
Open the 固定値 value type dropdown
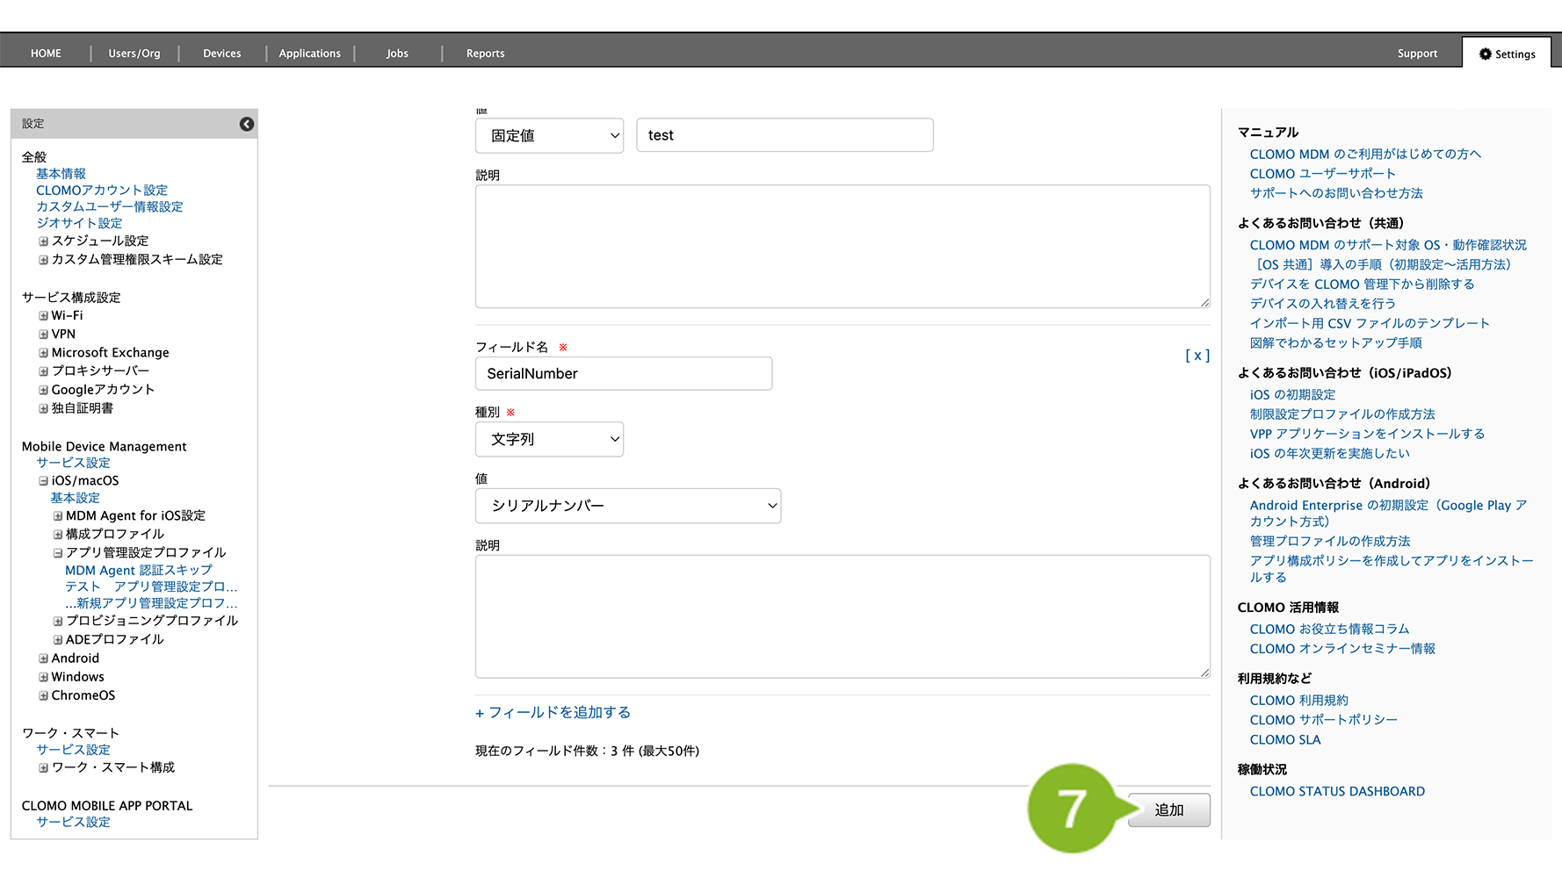pos(549,136)
